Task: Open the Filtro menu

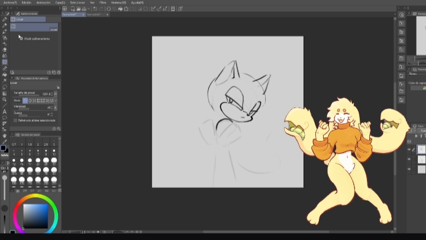Action: [102, 2]
